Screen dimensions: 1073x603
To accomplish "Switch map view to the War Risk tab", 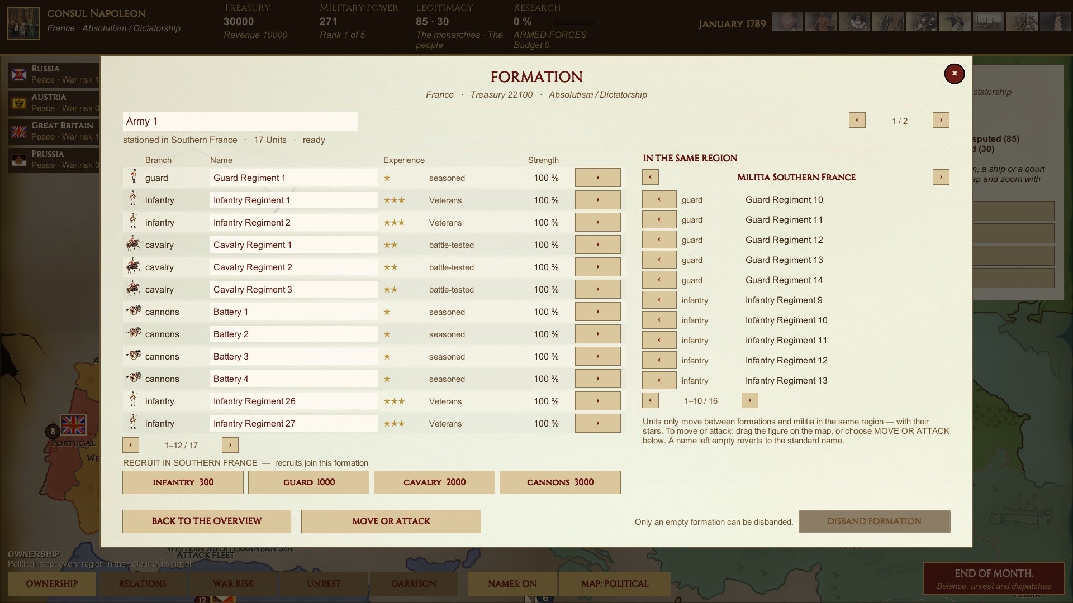I will (x=233, y=584).
